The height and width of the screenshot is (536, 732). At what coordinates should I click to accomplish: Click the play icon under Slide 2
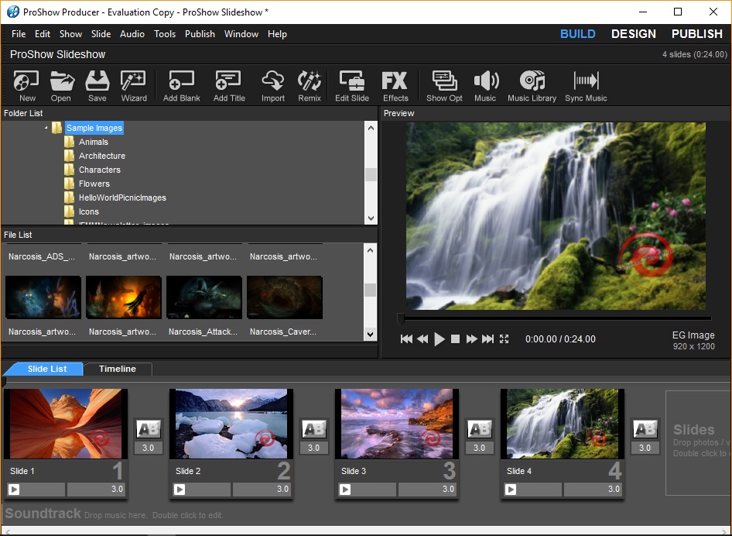point(180,490)
